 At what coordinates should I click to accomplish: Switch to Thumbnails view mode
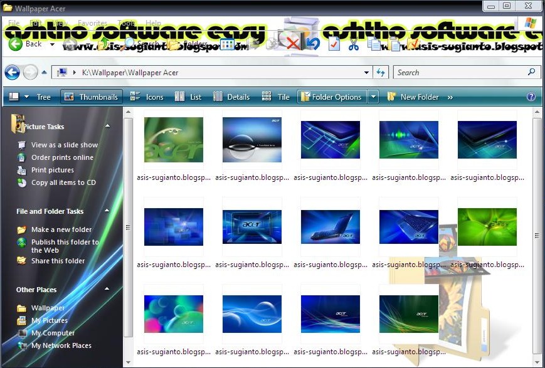click(x=92, y=97)
